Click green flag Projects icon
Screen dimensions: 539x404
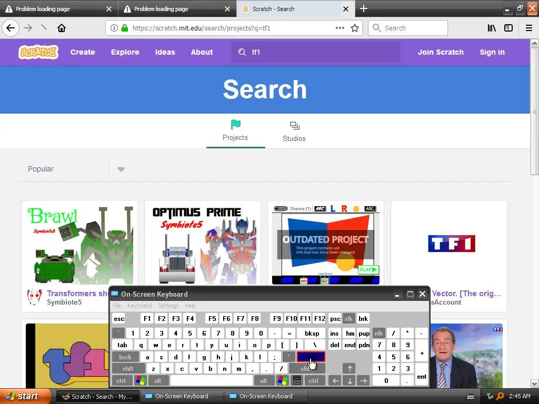tap(235, 124)
